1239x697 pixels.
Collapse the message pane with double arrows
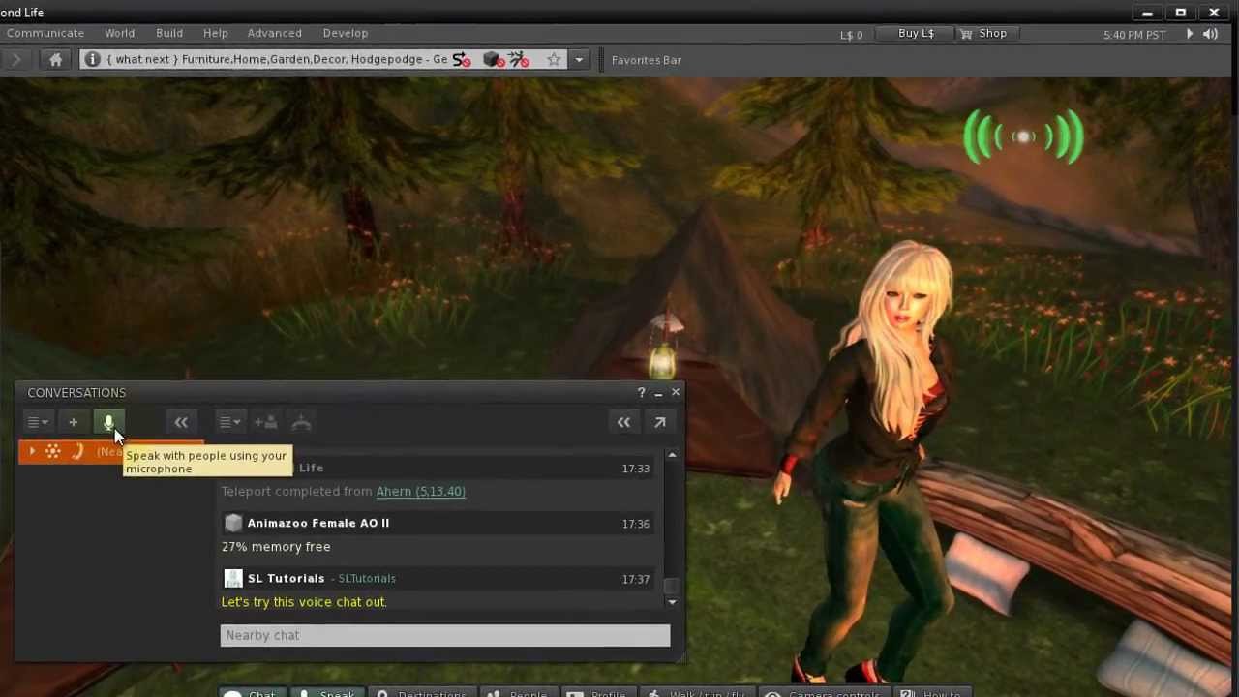tap(623, 422)
